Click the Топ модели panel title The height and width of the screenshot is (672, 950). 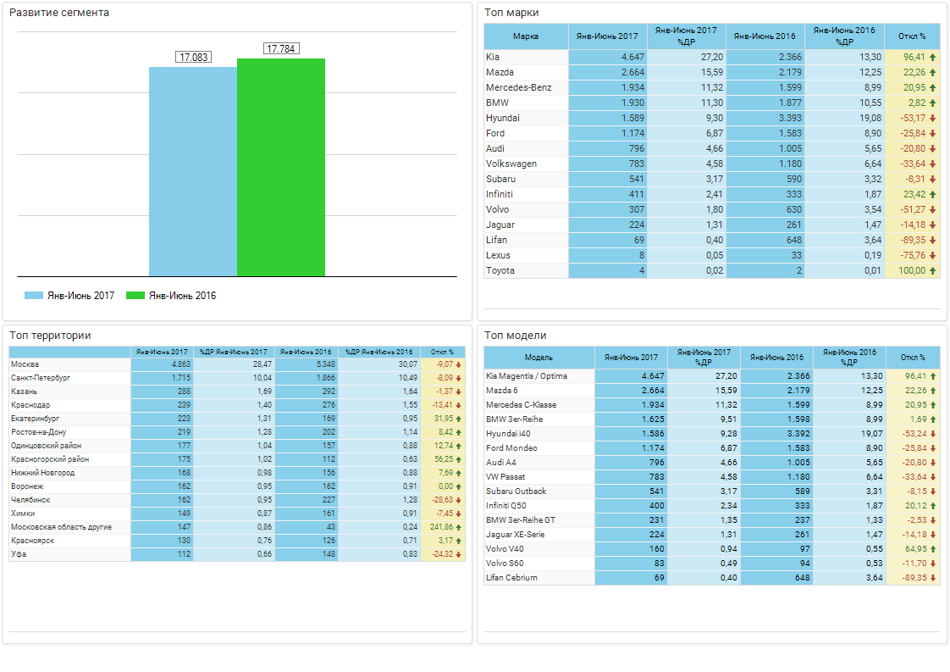[x=516, y=336]
